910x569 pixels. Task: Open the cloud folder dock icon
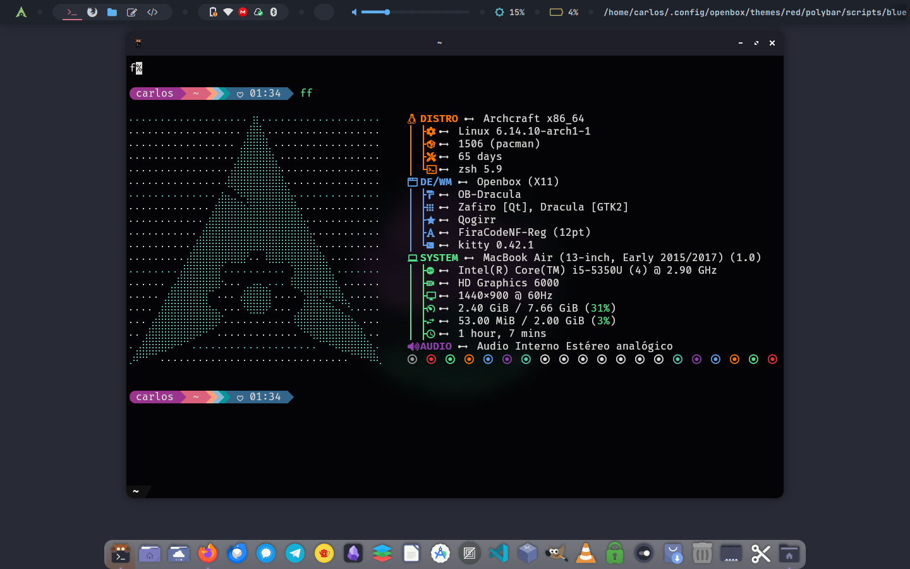click(x=179, y=554)
